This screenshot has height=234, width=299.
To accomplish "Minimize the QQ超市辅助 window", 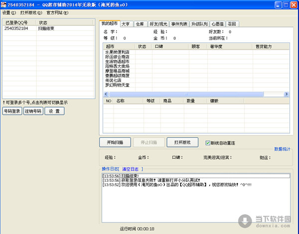I will point(278,5).
